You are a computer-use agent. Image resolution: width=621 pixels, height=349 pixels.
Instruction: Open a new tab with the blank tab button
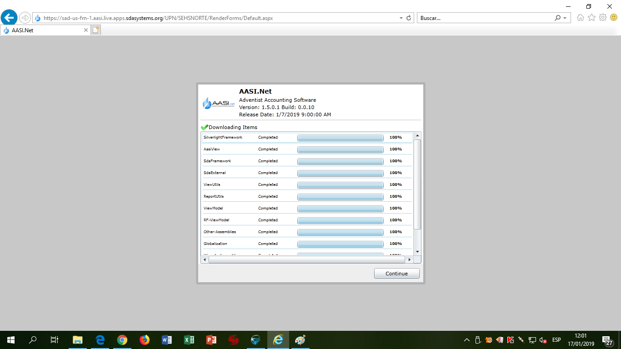point(95,30)
